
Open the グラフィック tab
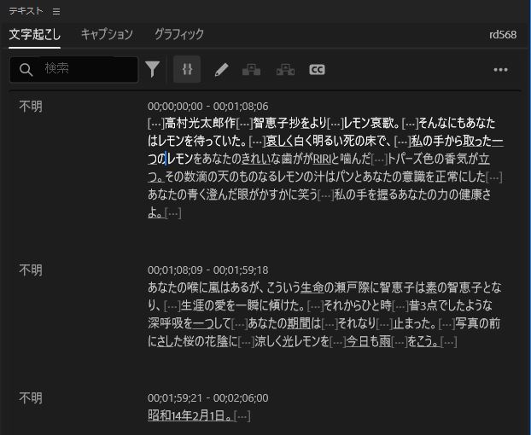[x=178, y=35]
